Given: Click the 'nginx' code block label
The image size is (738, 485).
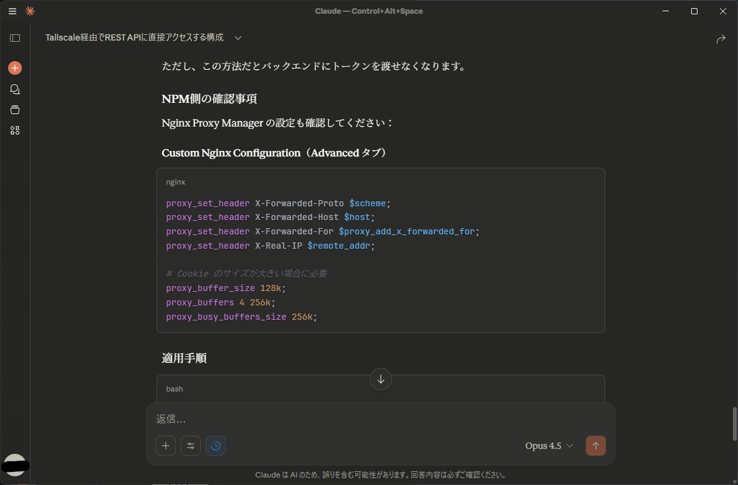Looking at the screenshot, I should pyautogui.click(x=176, y=182).
